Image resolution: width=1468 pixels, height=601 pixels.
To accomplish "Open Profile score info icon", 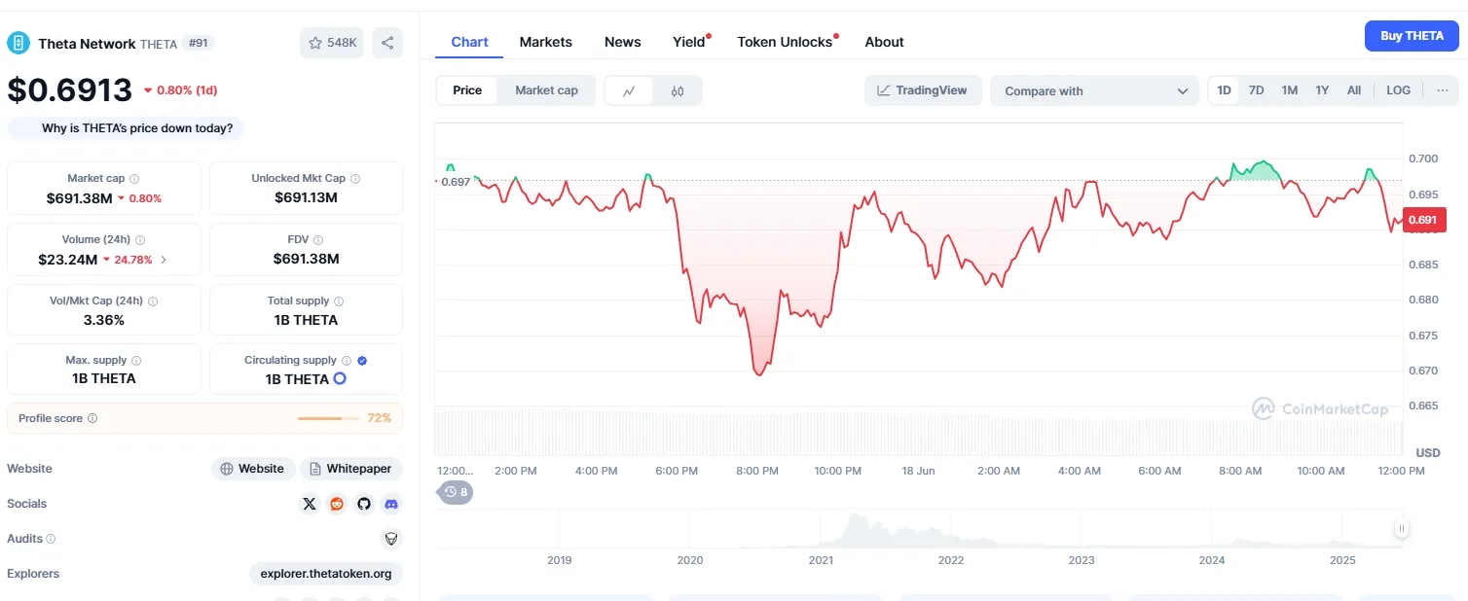I will (x=92, y=418).
